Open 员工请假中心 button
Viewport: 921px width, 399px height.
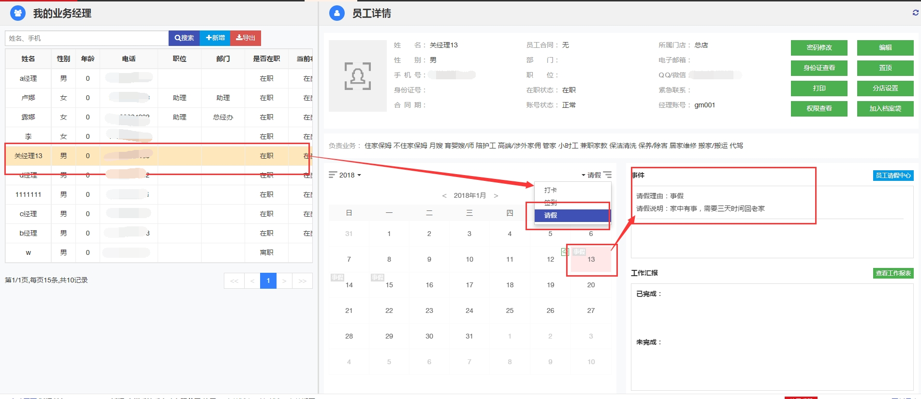click(893, 176)
